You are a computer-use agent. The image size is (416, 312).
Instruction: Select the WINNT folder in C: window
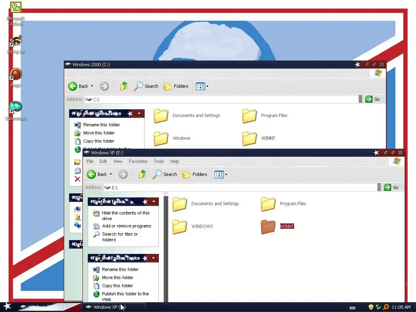coord(259,138)
